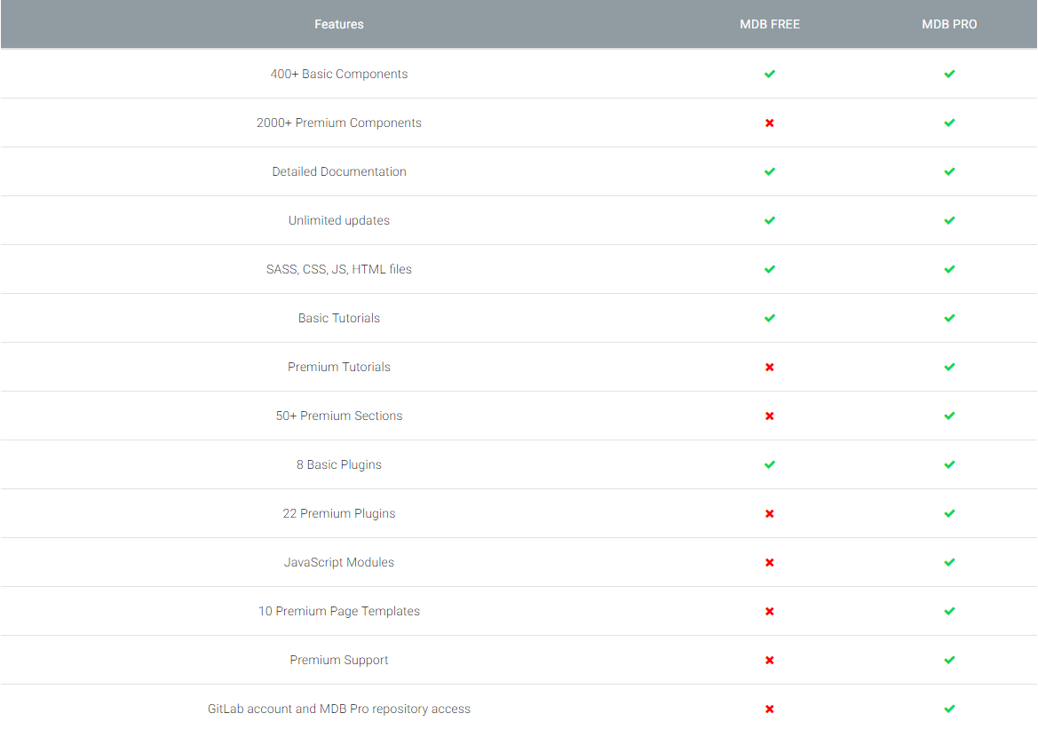
Task: Click MDB PRO checkmark for JavaScript Modules
Action: pos(949,562)
